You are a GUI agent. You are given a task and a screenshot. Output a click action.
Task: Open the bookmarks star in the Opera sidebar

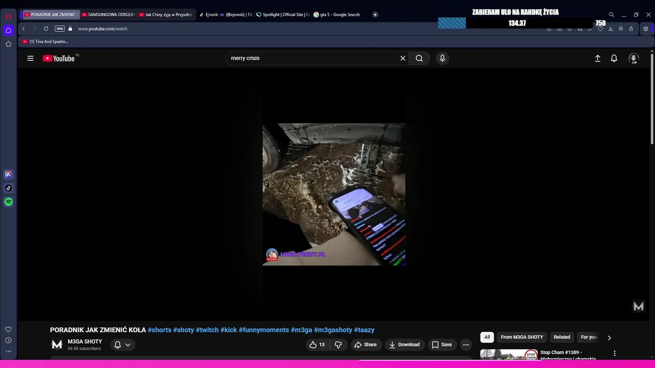(8, 44)
